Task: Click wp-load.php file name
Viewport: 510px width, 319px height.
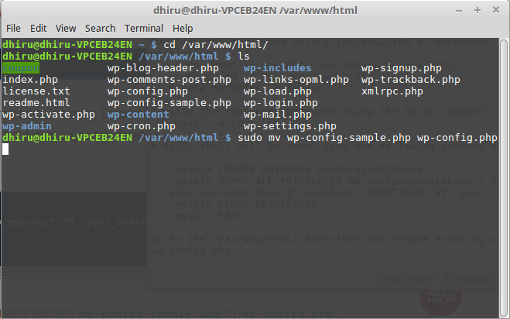Action: click(x=277, y=91)
